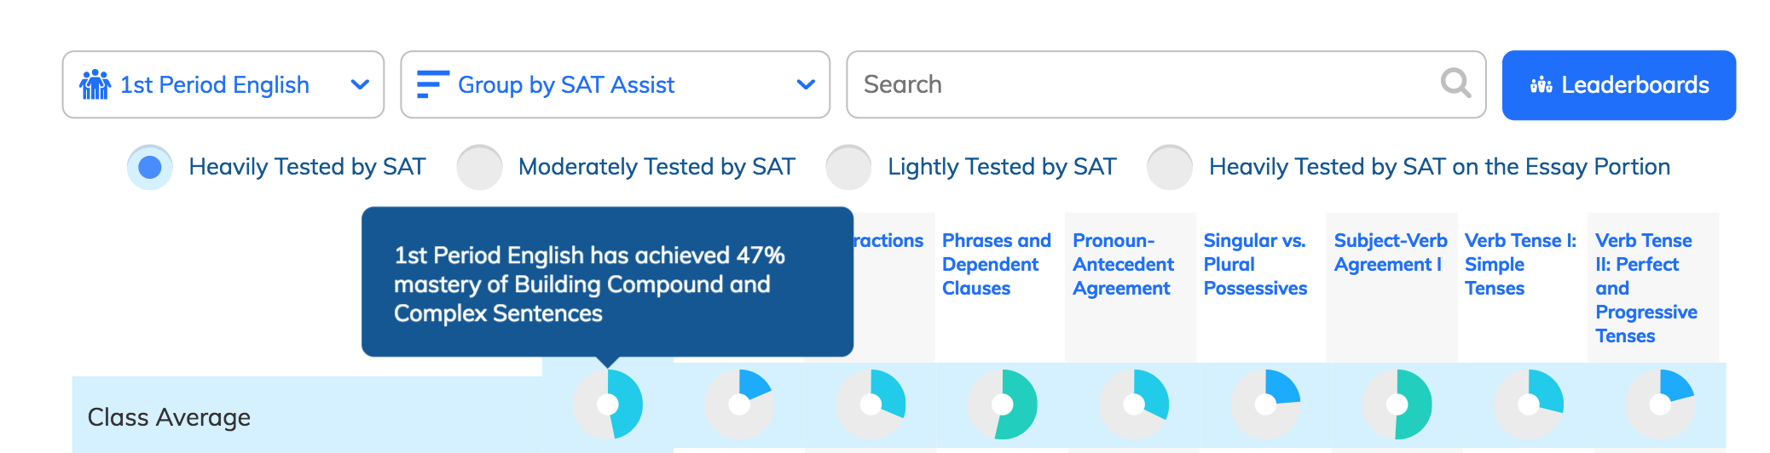Click Verb Tense II class average pie
Viewport: 1770px width, 453px height.
click(1660, 404)
